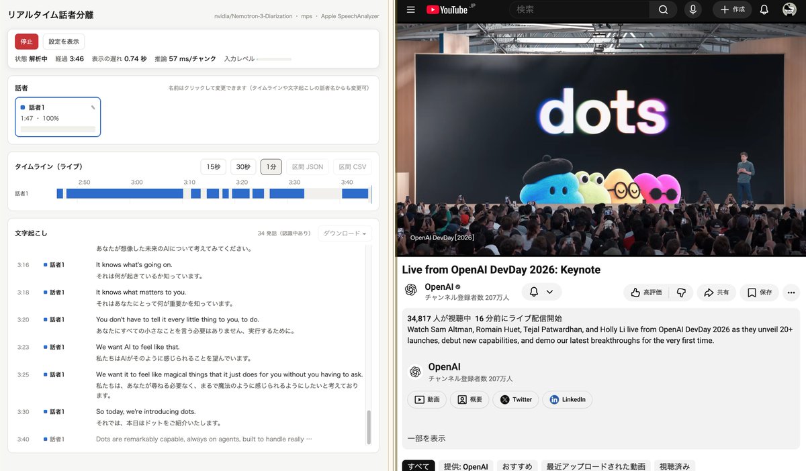Click the OpenAI channel logo beside title
This screenshot has width=806, height=471.
pos(411,290)
